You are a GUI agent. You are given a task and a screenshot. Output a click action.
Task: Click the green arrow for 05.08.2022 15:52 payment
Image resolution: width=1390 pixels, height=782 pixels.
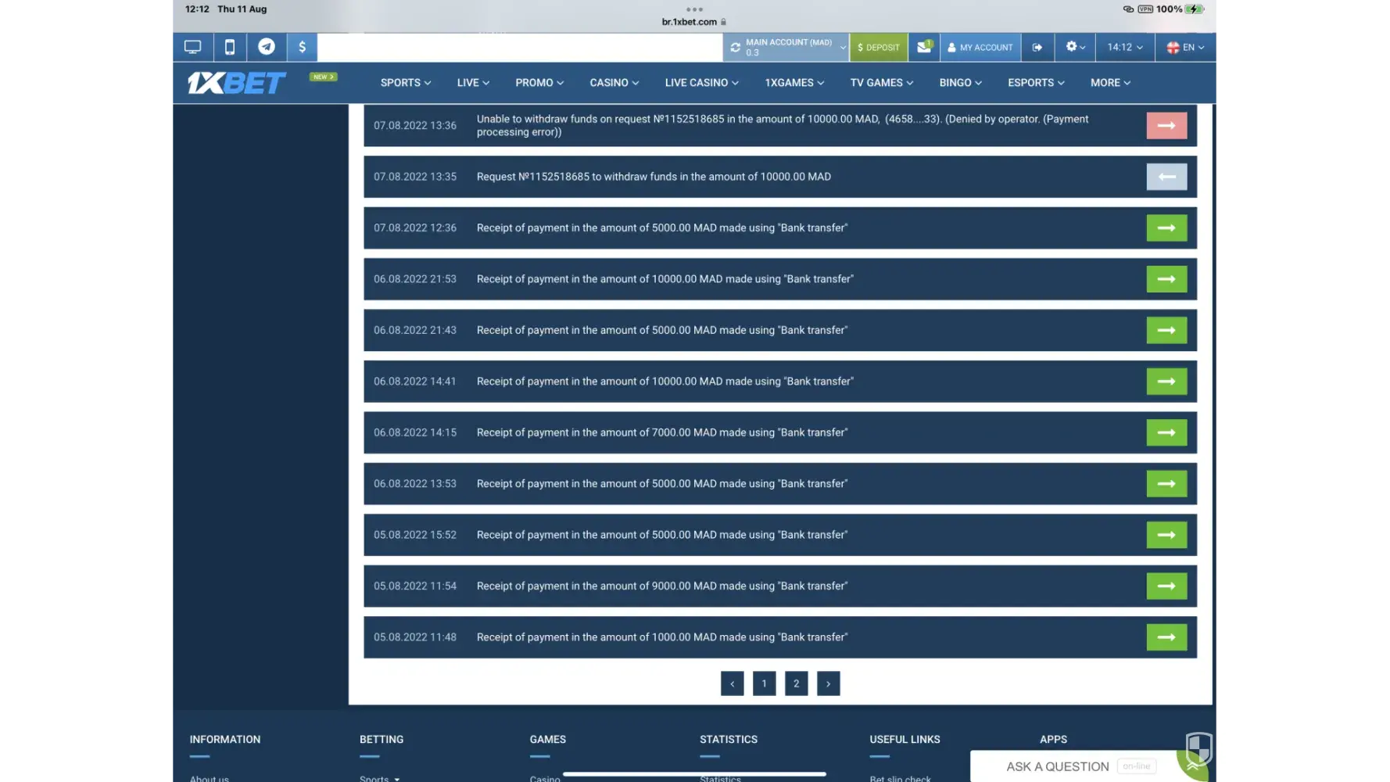(1166, 535)
